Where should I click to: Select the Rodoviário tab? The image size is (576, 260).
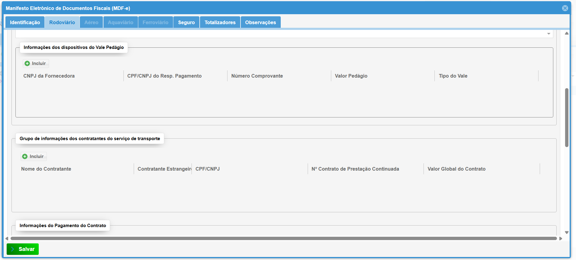(x=62, y=22)
